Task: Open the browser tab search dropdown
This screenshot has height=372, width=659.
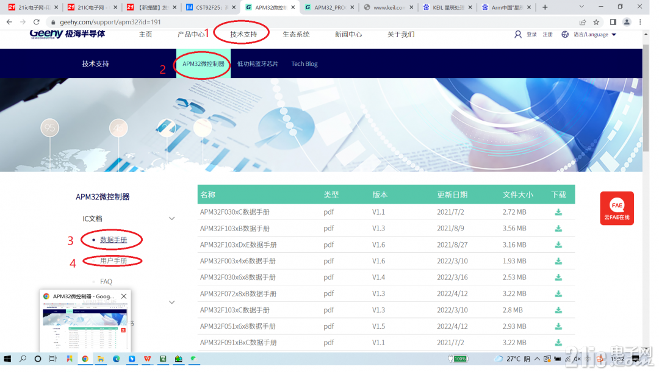Action: click(582, 7)
